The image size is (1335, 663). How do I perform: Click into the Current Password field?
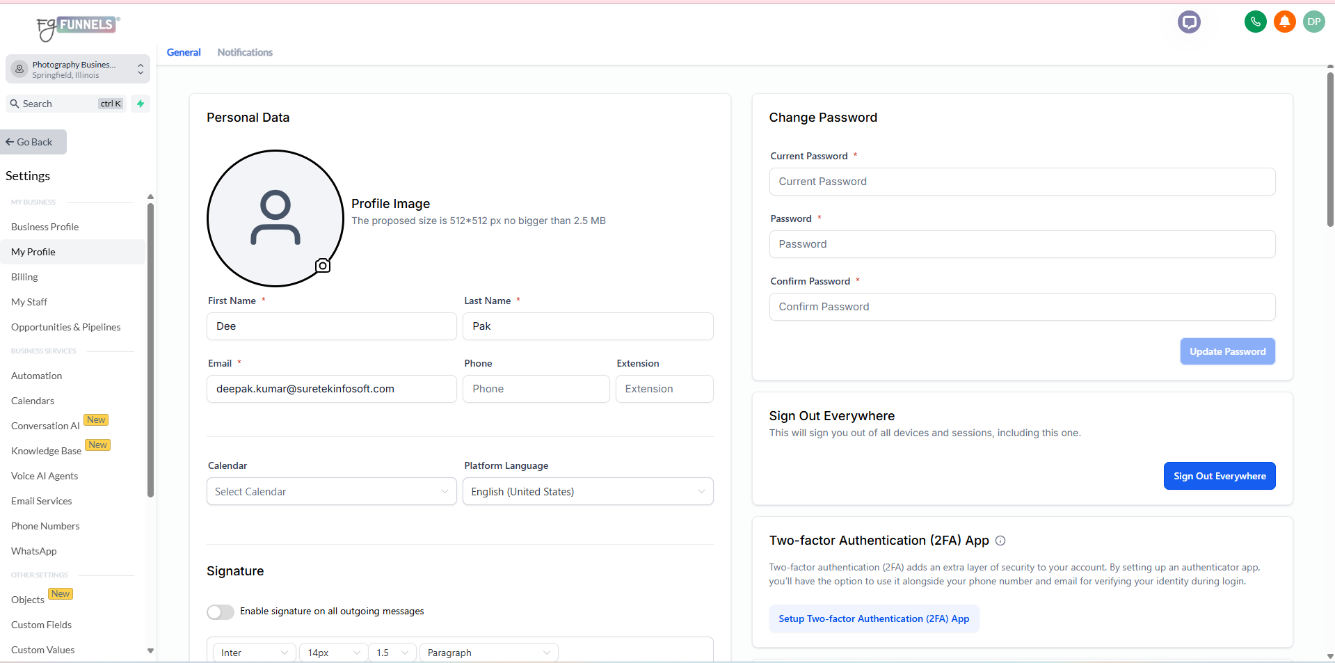point(1021,182)
